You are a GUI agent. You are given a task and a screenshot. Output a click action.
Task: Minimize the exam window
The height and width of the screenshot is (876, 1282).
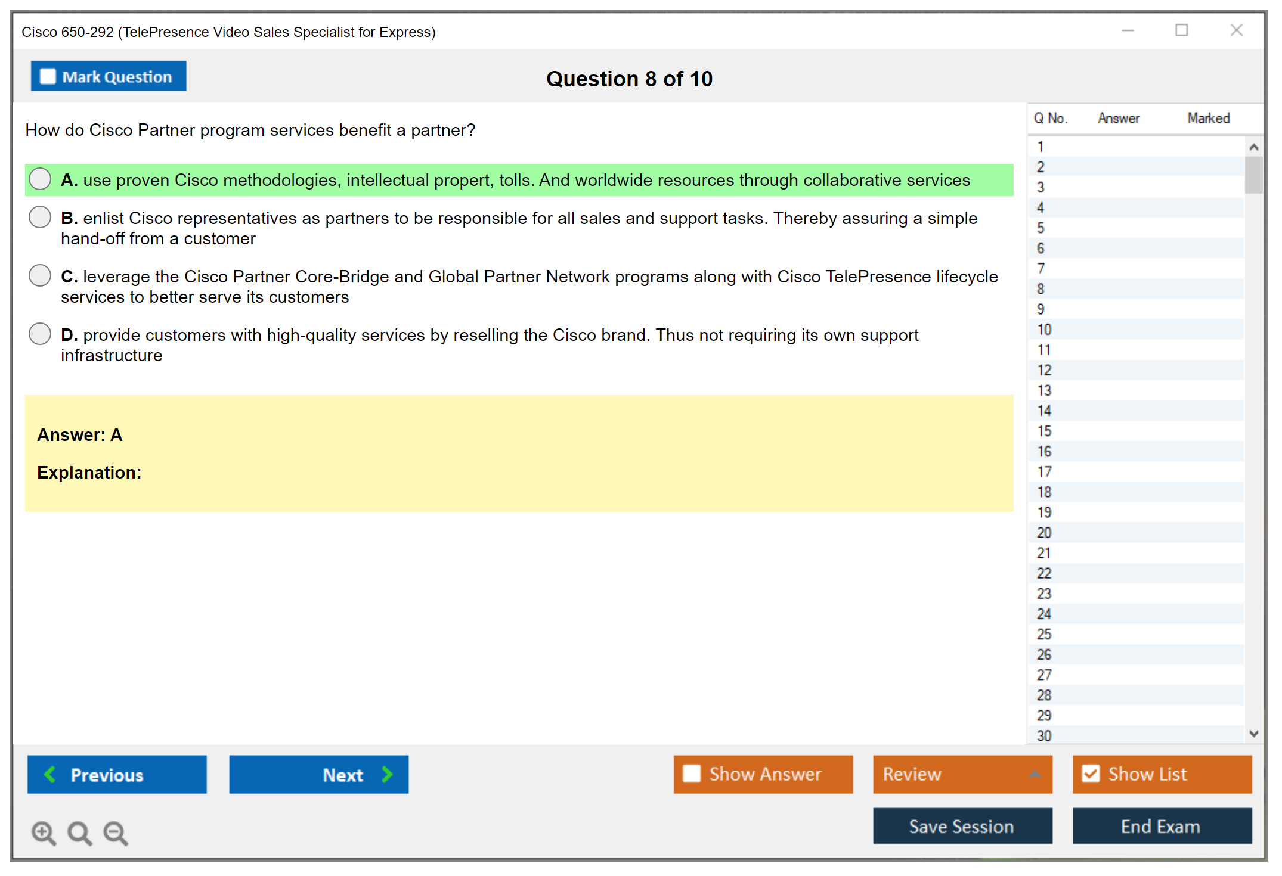(x=1128, y=30)
